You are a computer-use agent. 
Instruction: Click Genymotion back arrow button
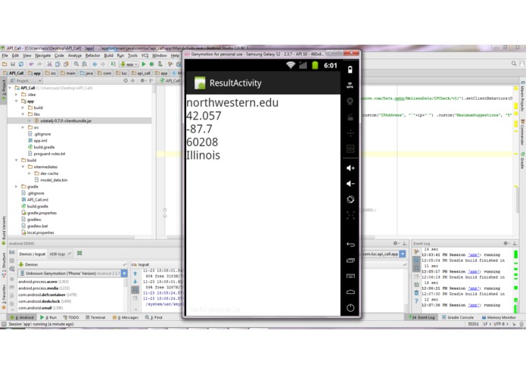(x=350, y=245)
